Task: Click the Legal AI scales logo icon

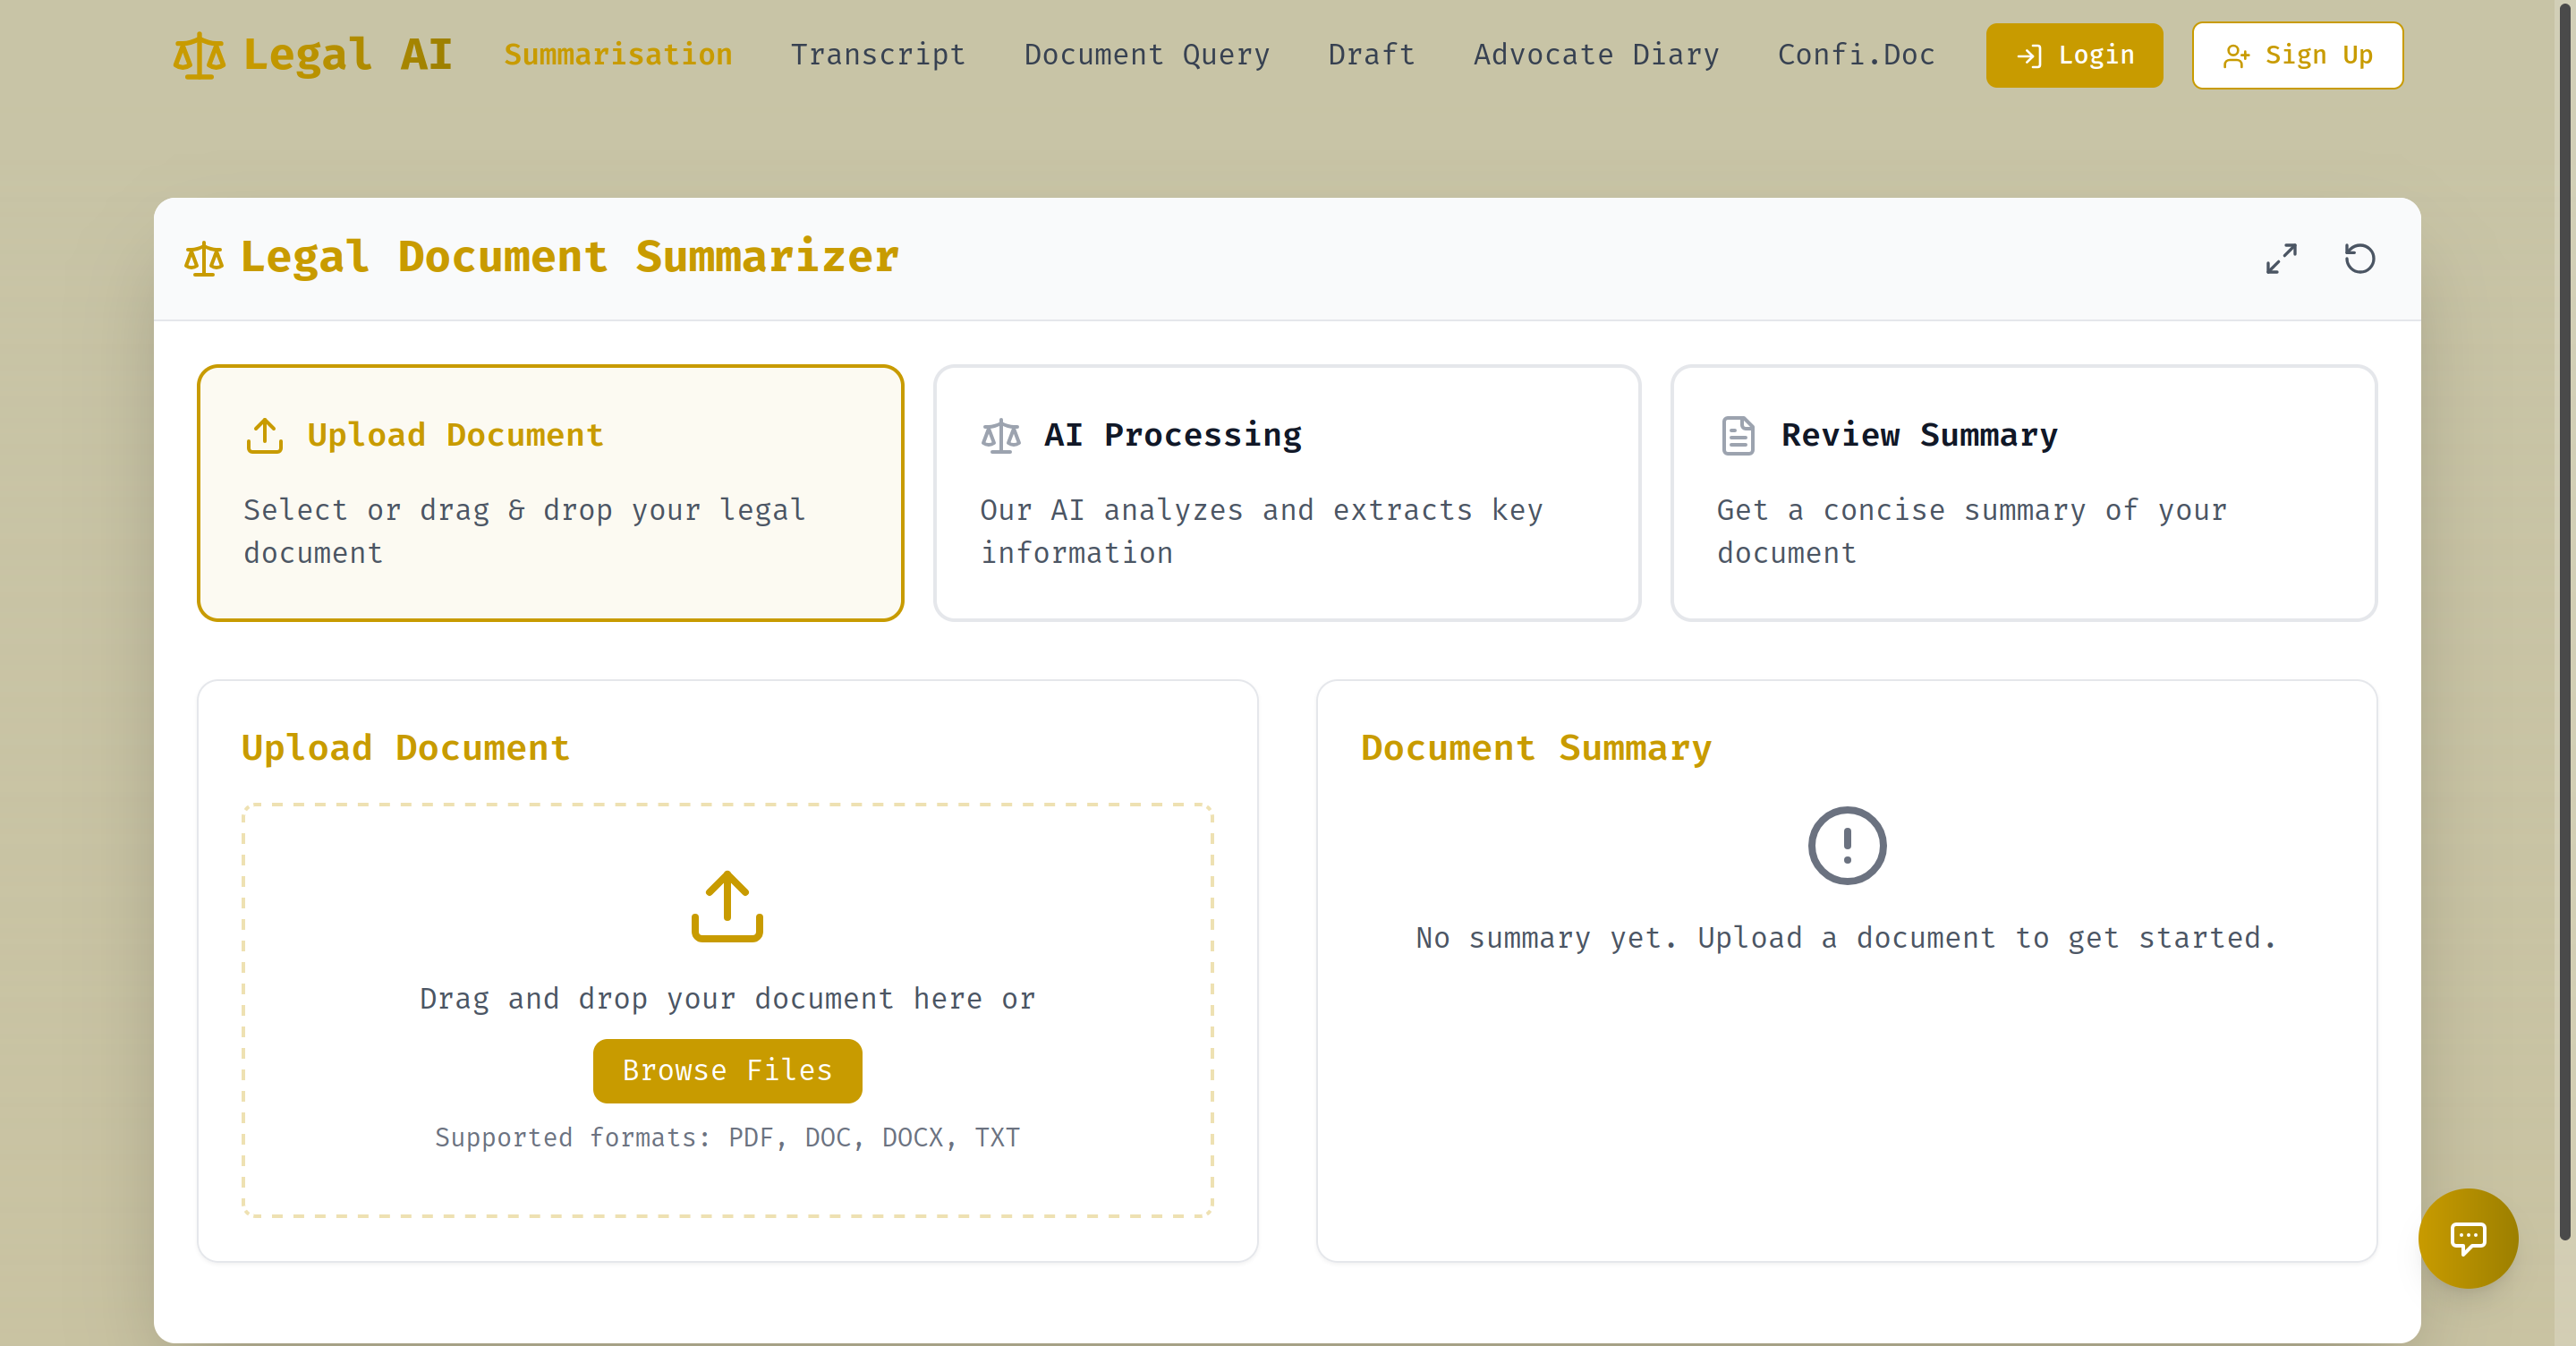Action: (199, 55)
